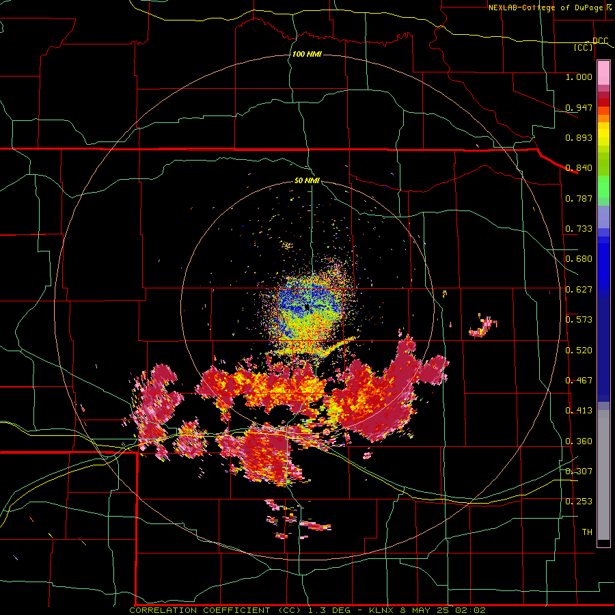This screenshot has height=615, width=615.
Task: Click the 0.947 color scale value
Action: [579, 107]
